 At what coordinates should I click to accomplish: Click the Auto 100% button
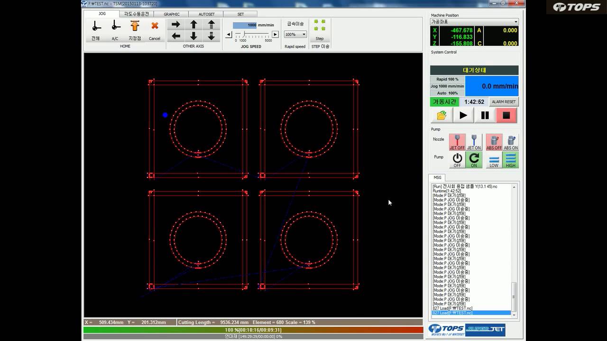pos(447,93)
